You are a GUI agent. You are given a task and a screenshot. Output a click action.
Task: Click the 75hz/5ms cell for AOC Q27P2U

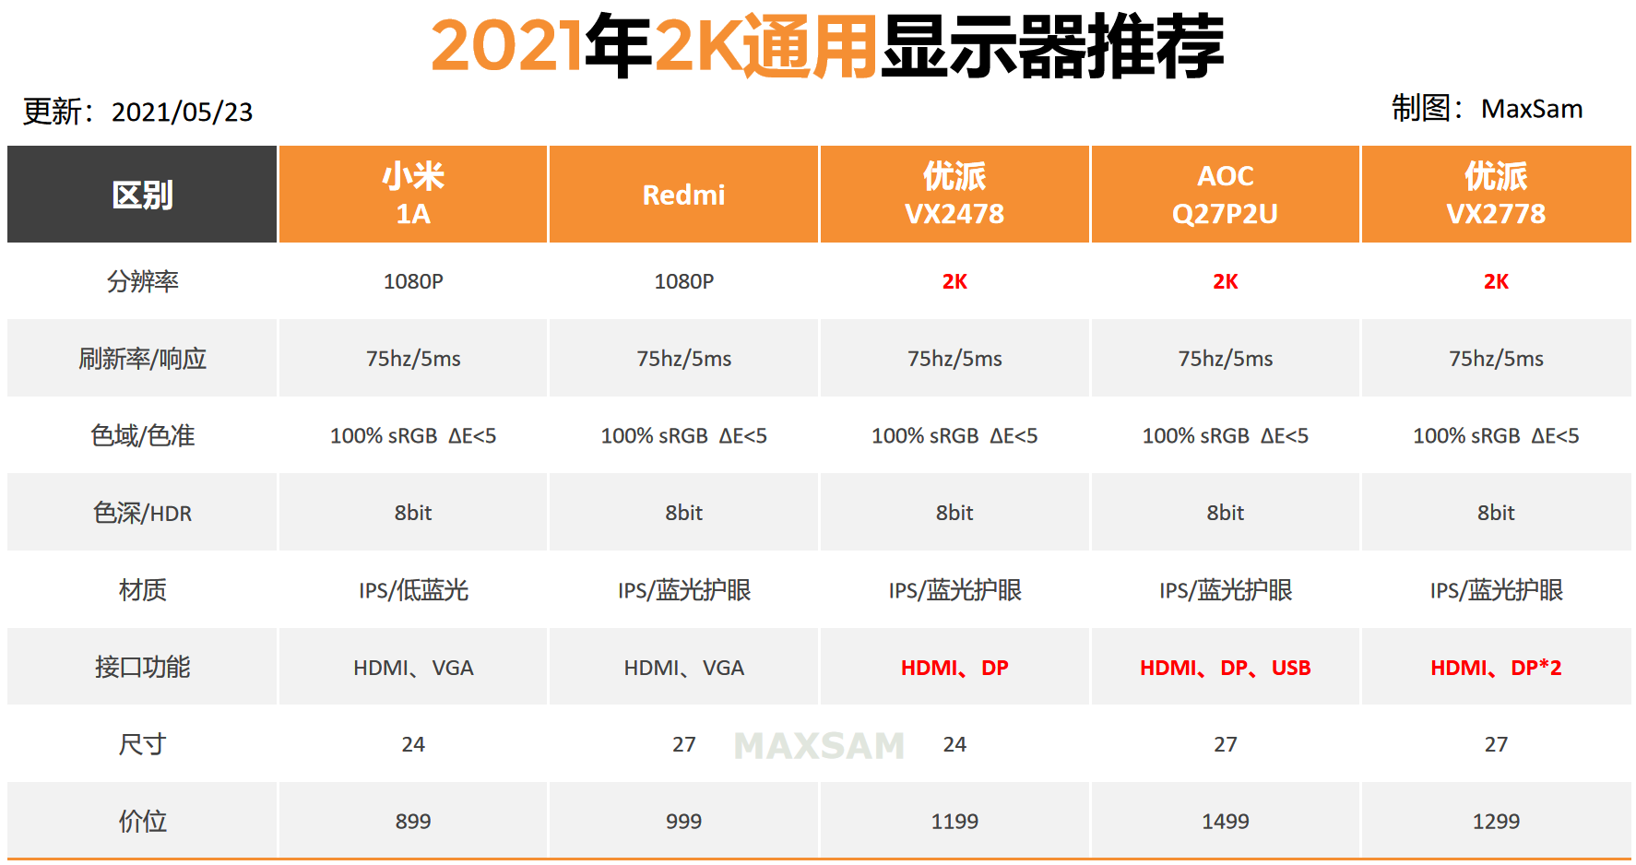point(1225,359)
